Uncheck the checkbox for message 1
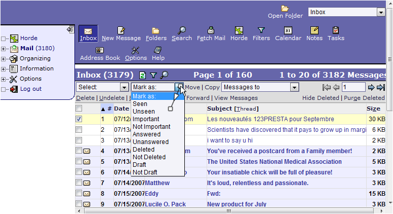The image size is (393, 214). pos(78,119)
